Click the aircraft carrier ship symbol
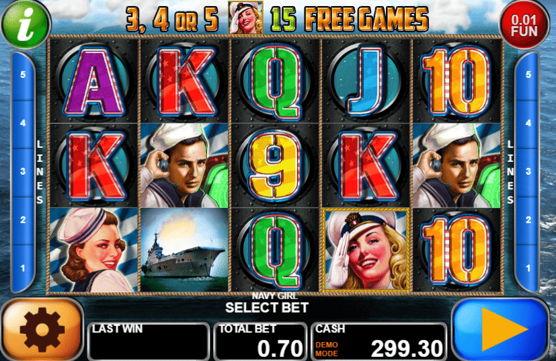This screenshot has height=361, width=556. (184, 250)
